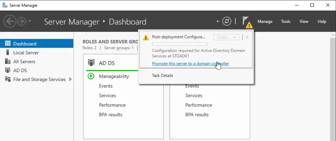Click the All Servers icon in sidebar
The image size is (336, 141).
8,62
